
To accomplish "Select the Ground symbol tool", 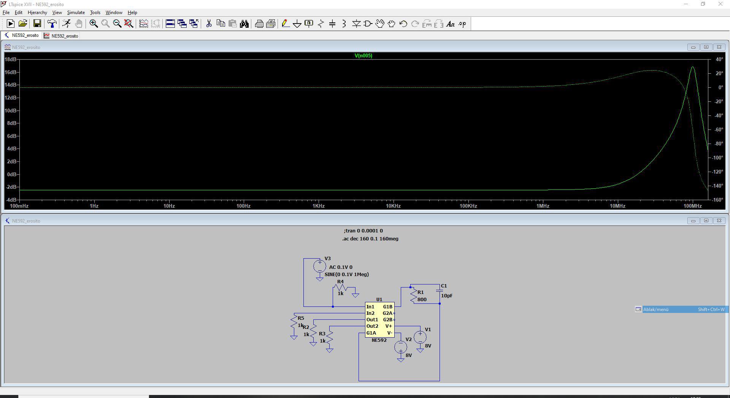I will (297, 24).
